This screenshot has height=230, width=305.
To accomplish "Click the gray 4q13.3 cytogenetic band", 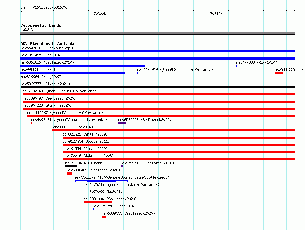I will (x=158, y=33).
